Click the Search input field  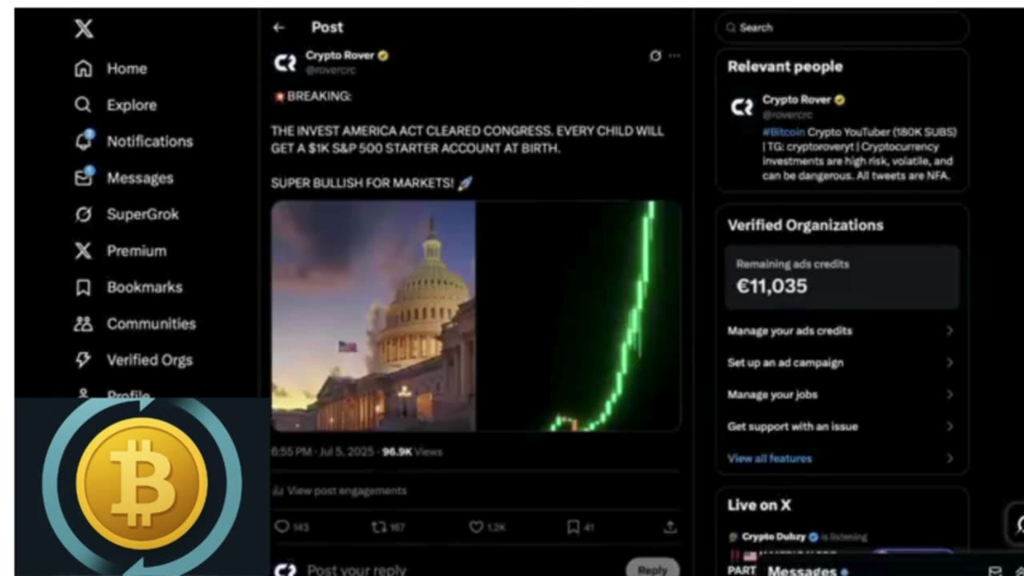coord(842,27)
